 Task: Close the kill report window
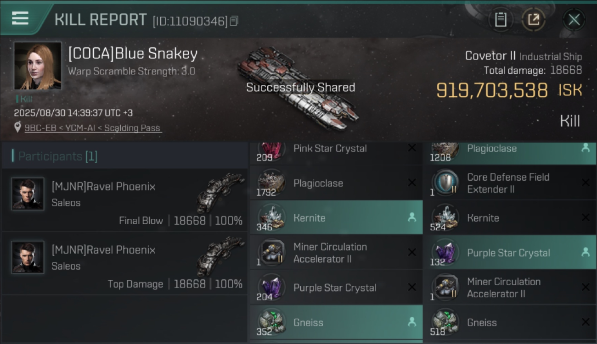coord(574,20)
